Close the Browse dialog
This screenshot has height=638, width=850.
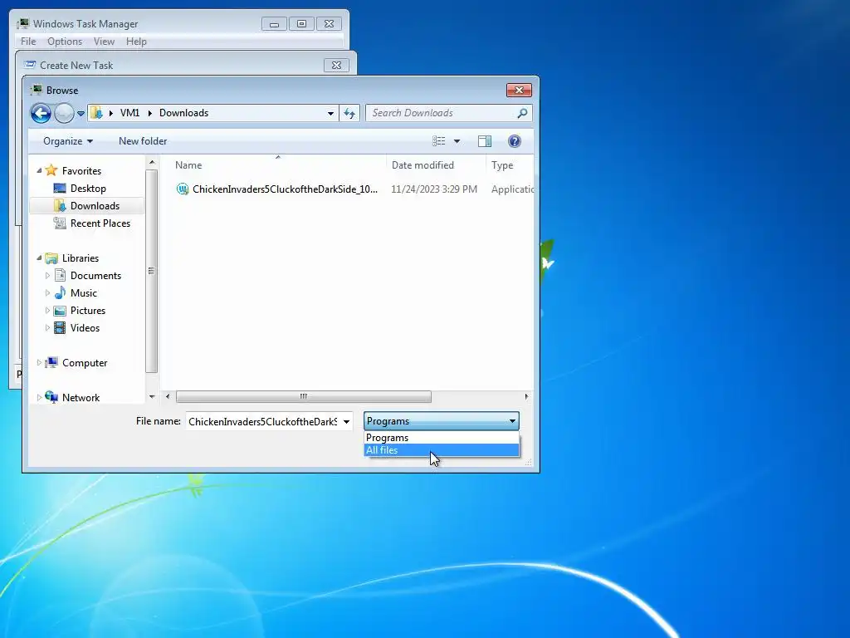point(519,90)
